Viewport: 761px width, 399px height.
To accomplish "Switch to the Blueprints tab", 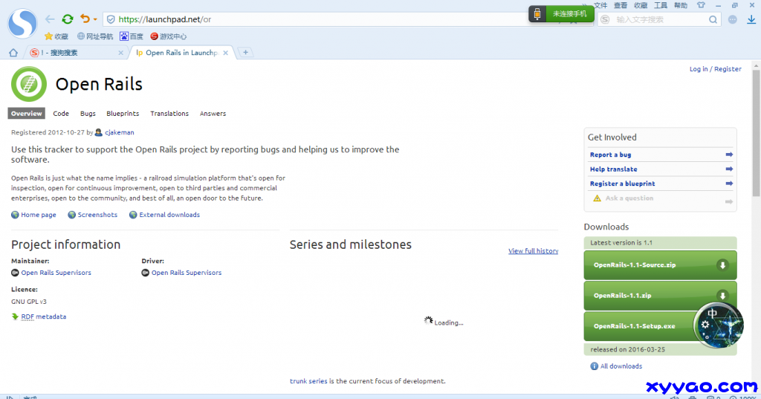I will (x=123, y=114).
